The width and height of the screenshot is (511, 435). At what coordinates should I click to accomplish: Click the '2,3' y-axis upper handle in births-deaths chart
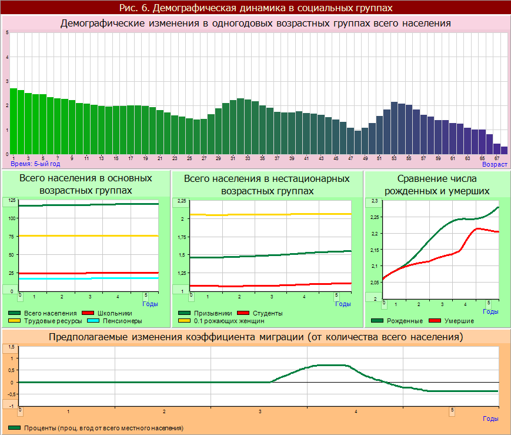click(x=373, y=202)
